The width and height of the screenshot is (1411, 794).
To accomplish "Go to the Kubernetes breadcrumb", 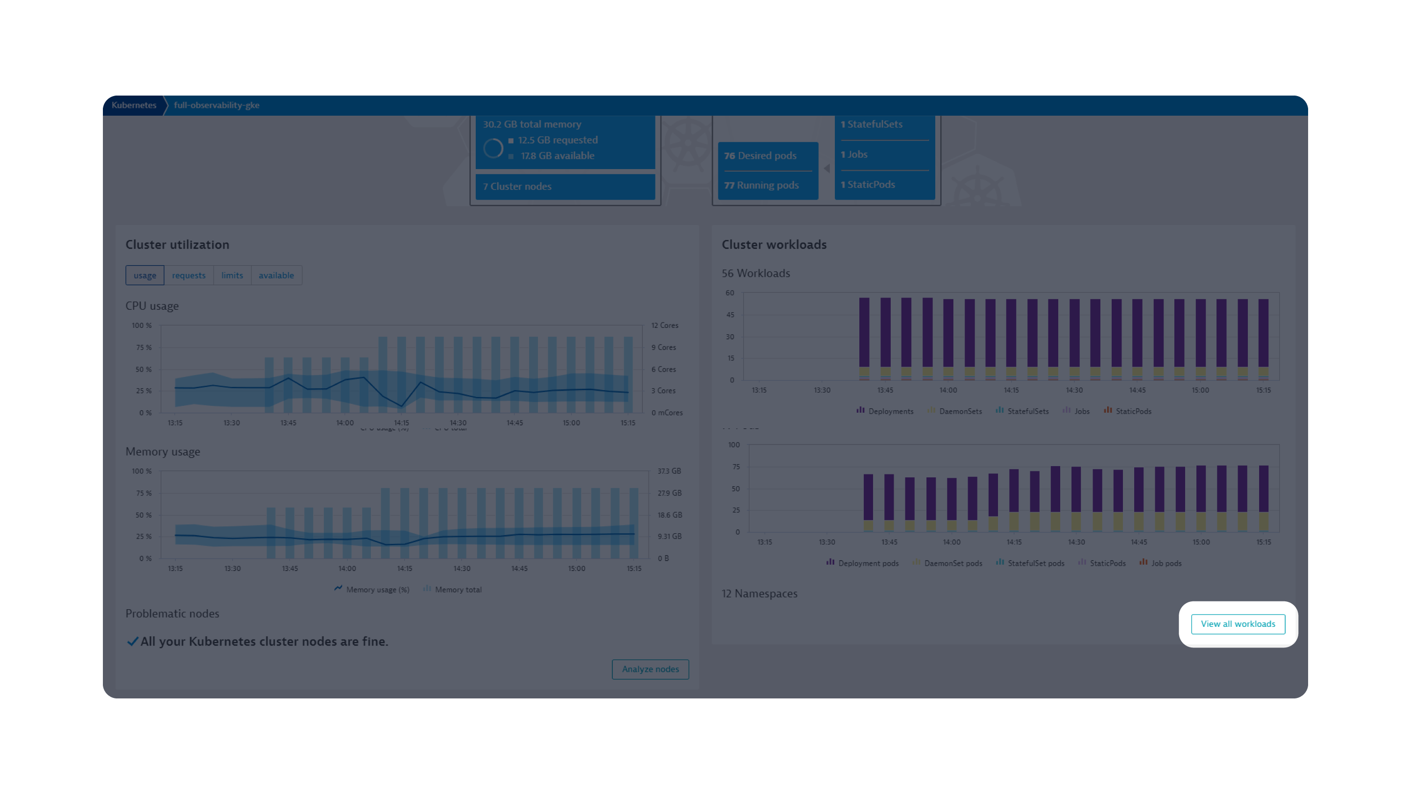I will point(134,105).
